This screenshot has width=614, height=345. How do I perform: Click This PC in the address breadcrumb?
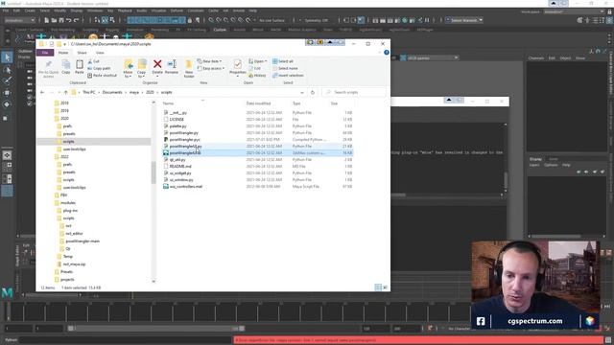[88, 92]
